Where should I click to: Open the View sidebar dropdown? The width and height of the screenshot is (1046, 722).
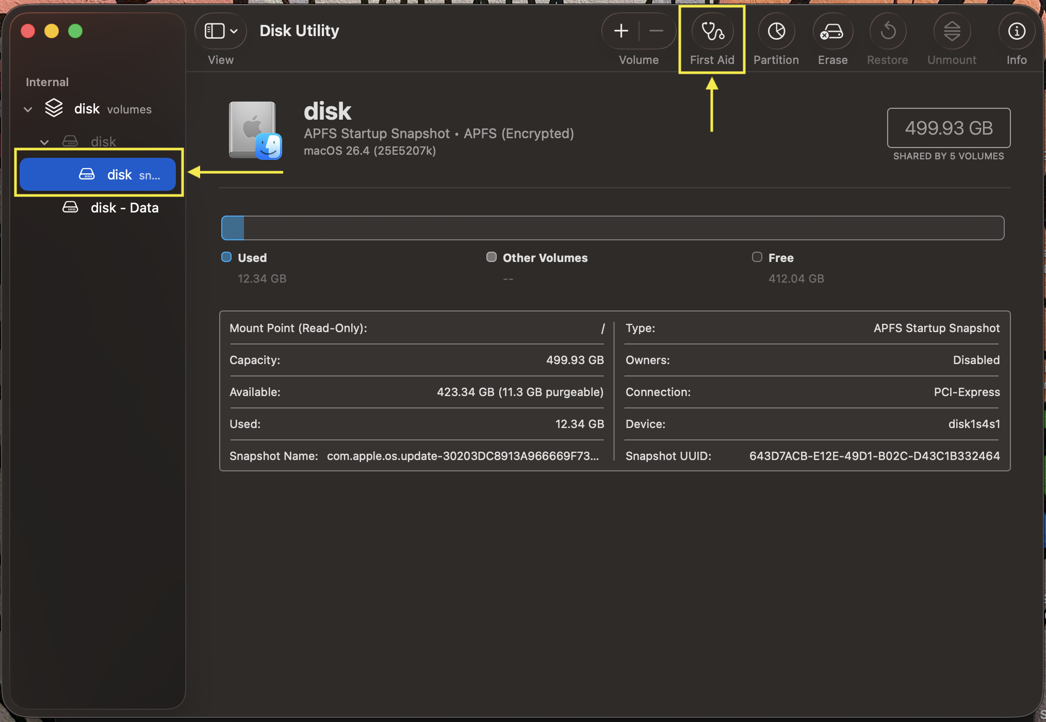pos(221,31)
